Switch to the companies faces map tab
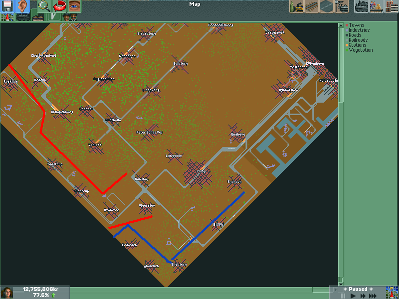This screenshot has width=399, height=299. [69, 17]
